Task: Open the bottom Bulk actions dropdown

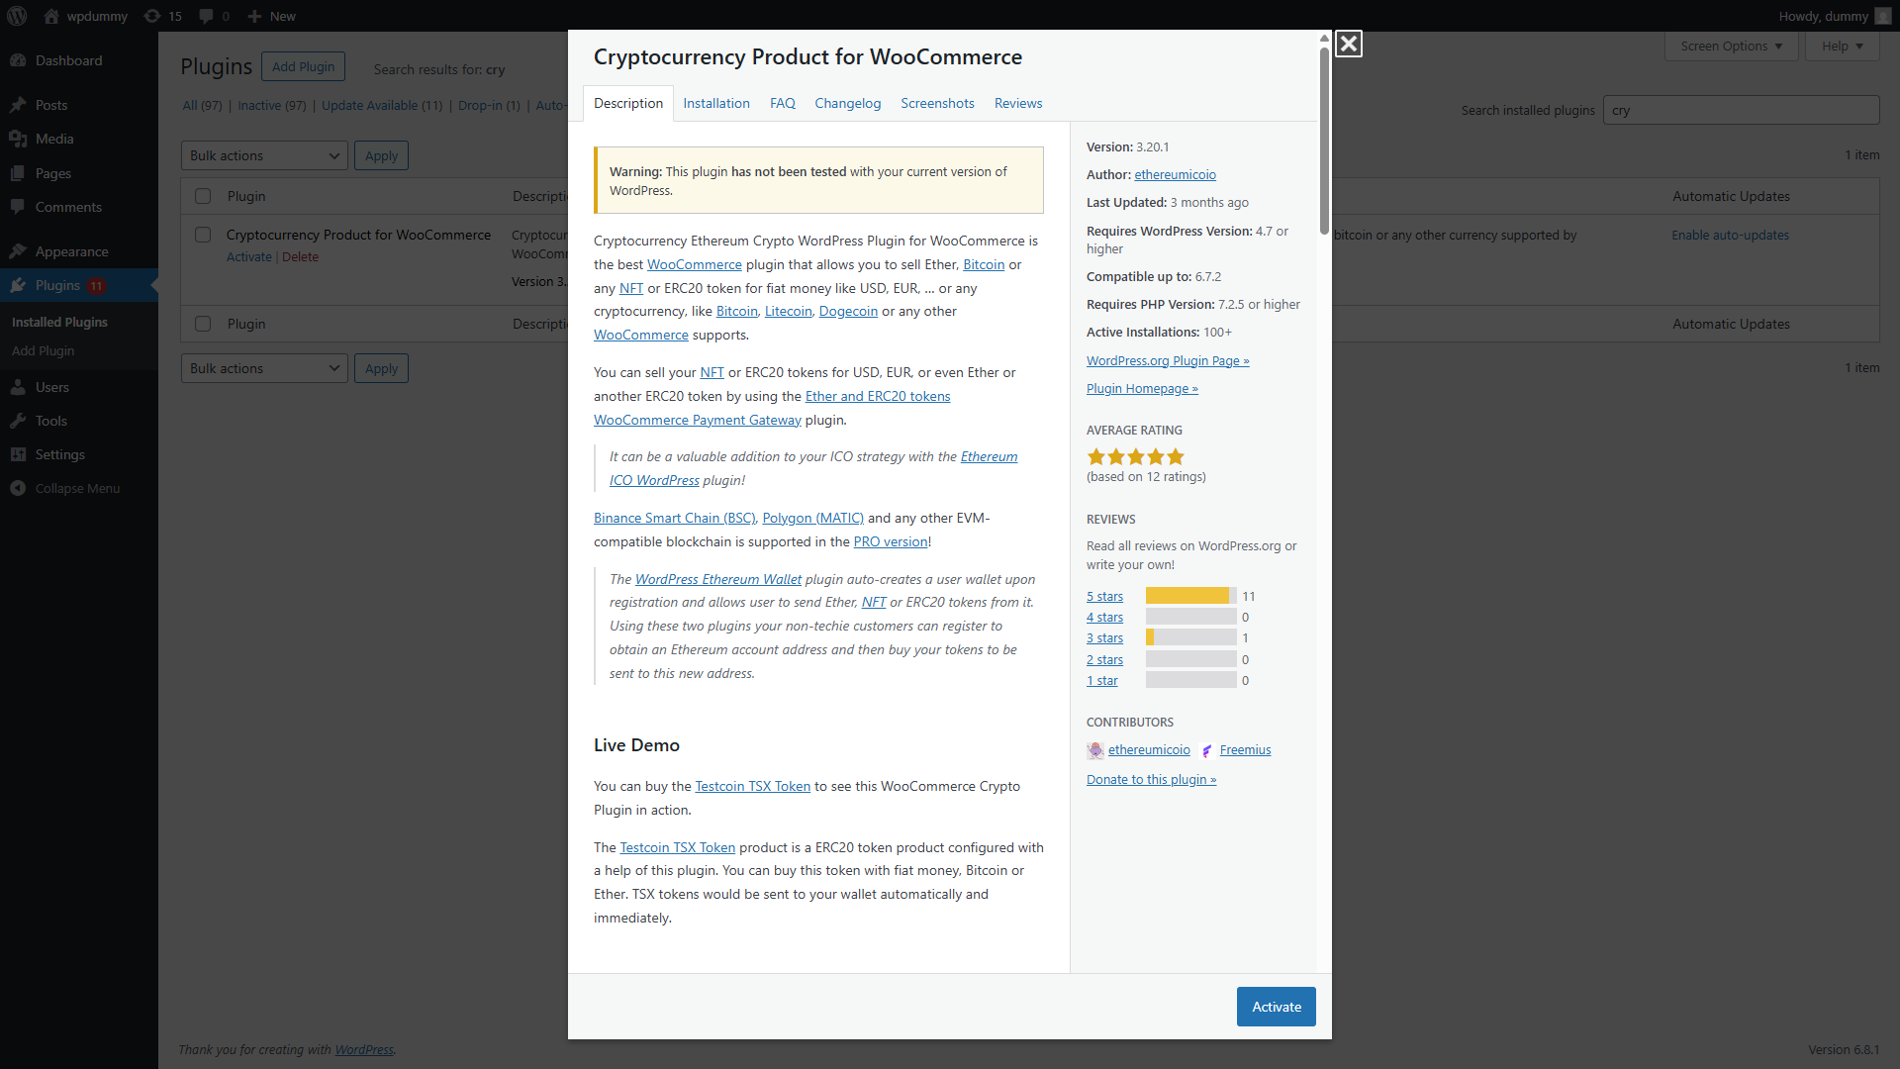Action: 264,368
